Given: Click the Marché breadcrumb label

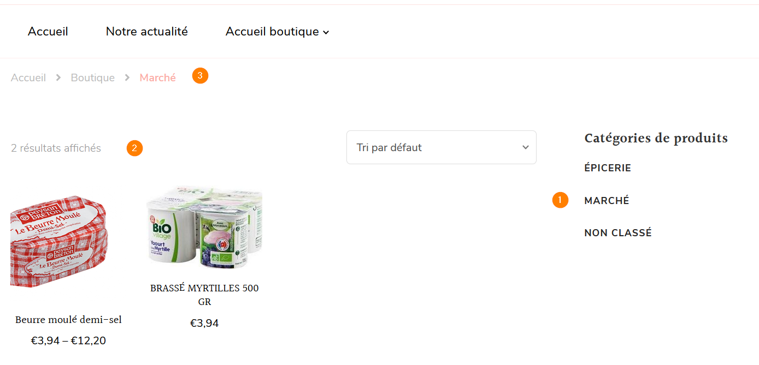Looking at the screenshot, I should click(158, 78).
